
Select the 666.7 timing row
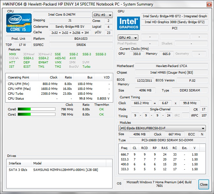coord(162,155)
